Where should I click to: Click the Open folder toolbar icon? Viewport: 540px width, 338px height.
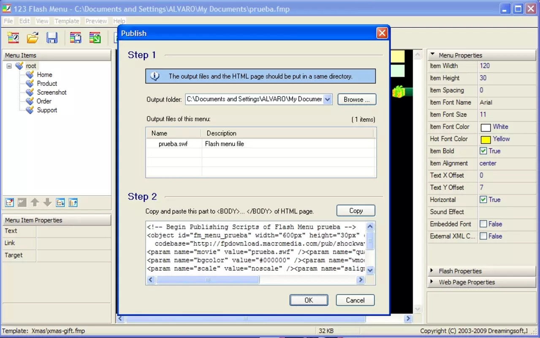[x=33, y=38]
